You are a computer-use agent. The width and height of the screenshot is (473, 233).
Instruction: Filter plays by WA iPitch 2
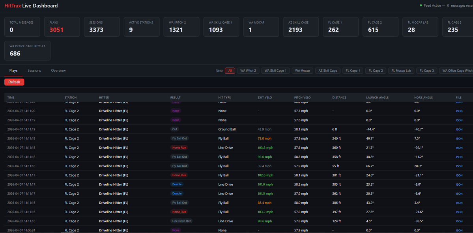click(x=248, y=71)
